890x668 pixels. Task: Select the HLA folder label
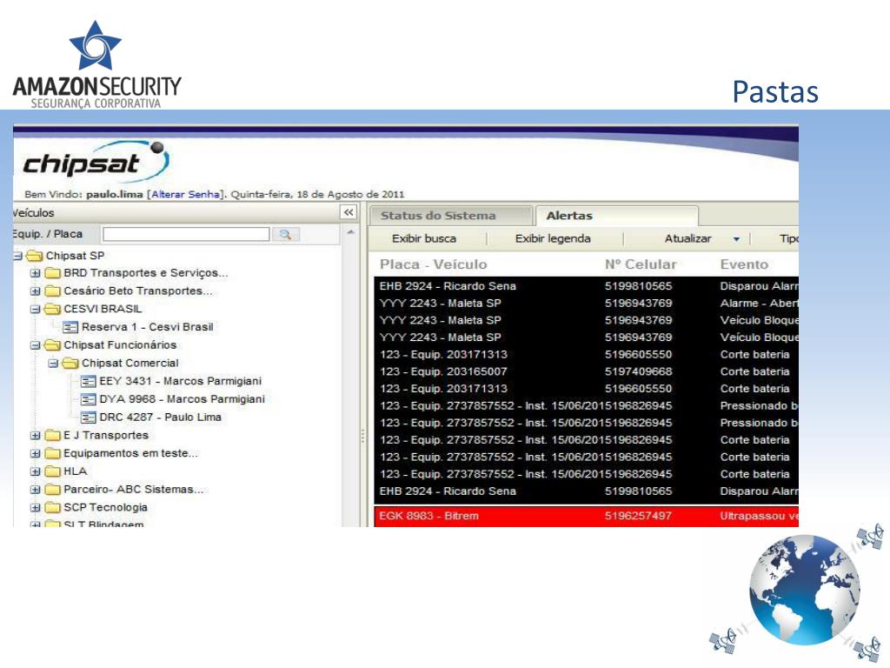(75, 471)
